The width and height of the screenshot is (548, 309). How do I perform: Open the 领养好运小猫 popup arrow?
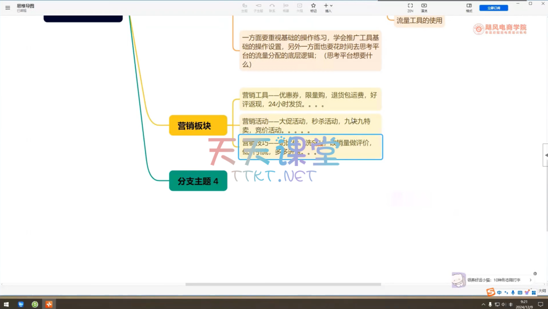click(x=530, y=280)
